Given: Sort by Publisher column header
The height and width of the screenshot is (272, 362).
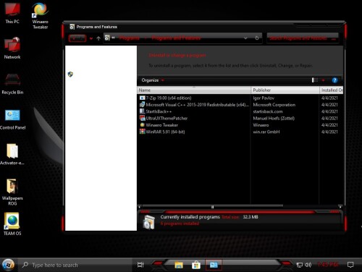Looking at the screenshot, I should tap(285, 90).
